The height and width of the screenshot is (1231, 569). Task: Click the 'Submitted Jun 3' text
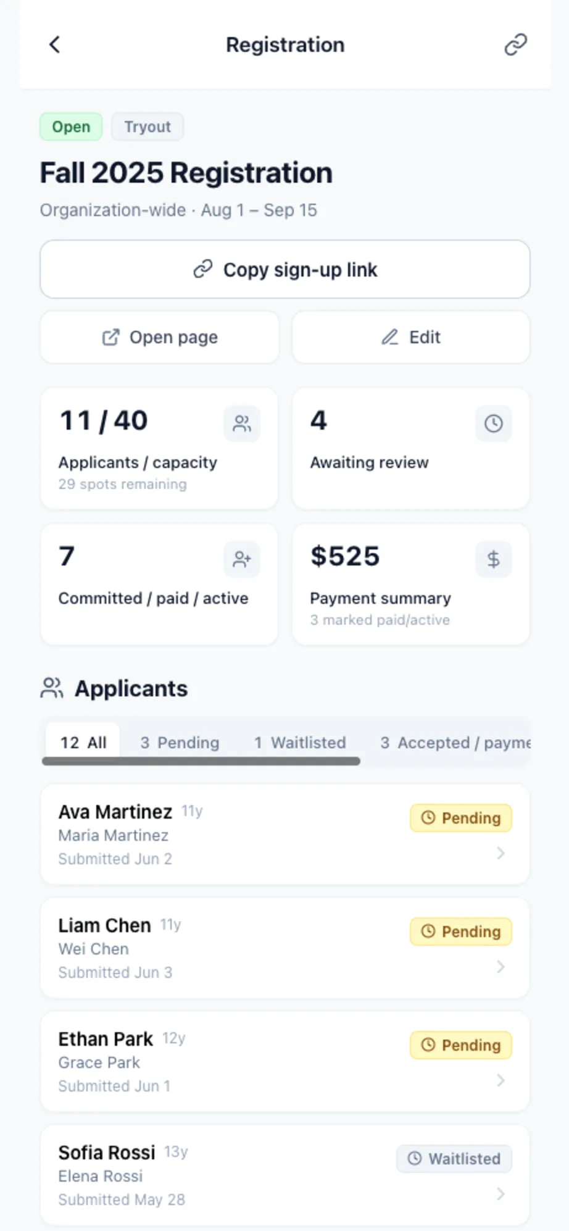pos(115,972)
